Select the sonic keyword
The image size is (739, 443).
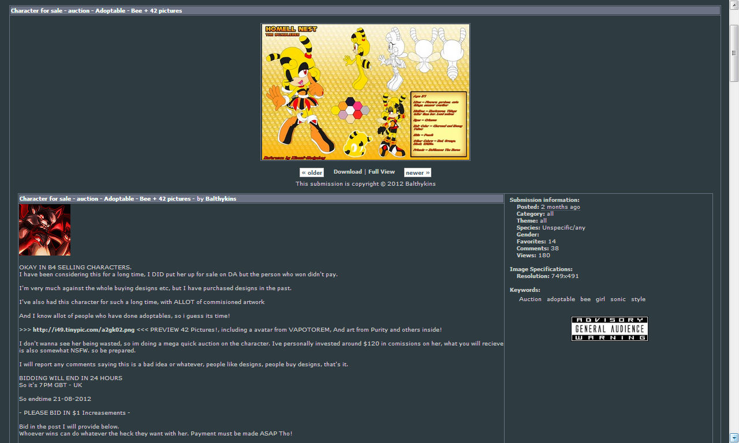click(618, 299)
